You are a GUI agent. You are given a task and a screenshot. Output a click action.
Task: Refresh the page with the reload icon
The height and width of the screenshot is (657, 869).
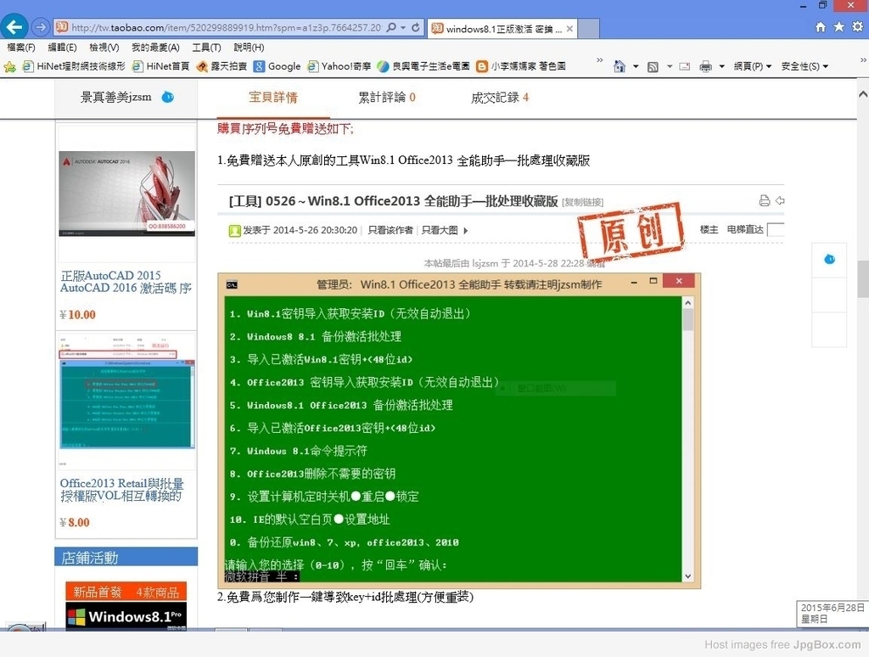pyautogui.click(x=416, y=27)
